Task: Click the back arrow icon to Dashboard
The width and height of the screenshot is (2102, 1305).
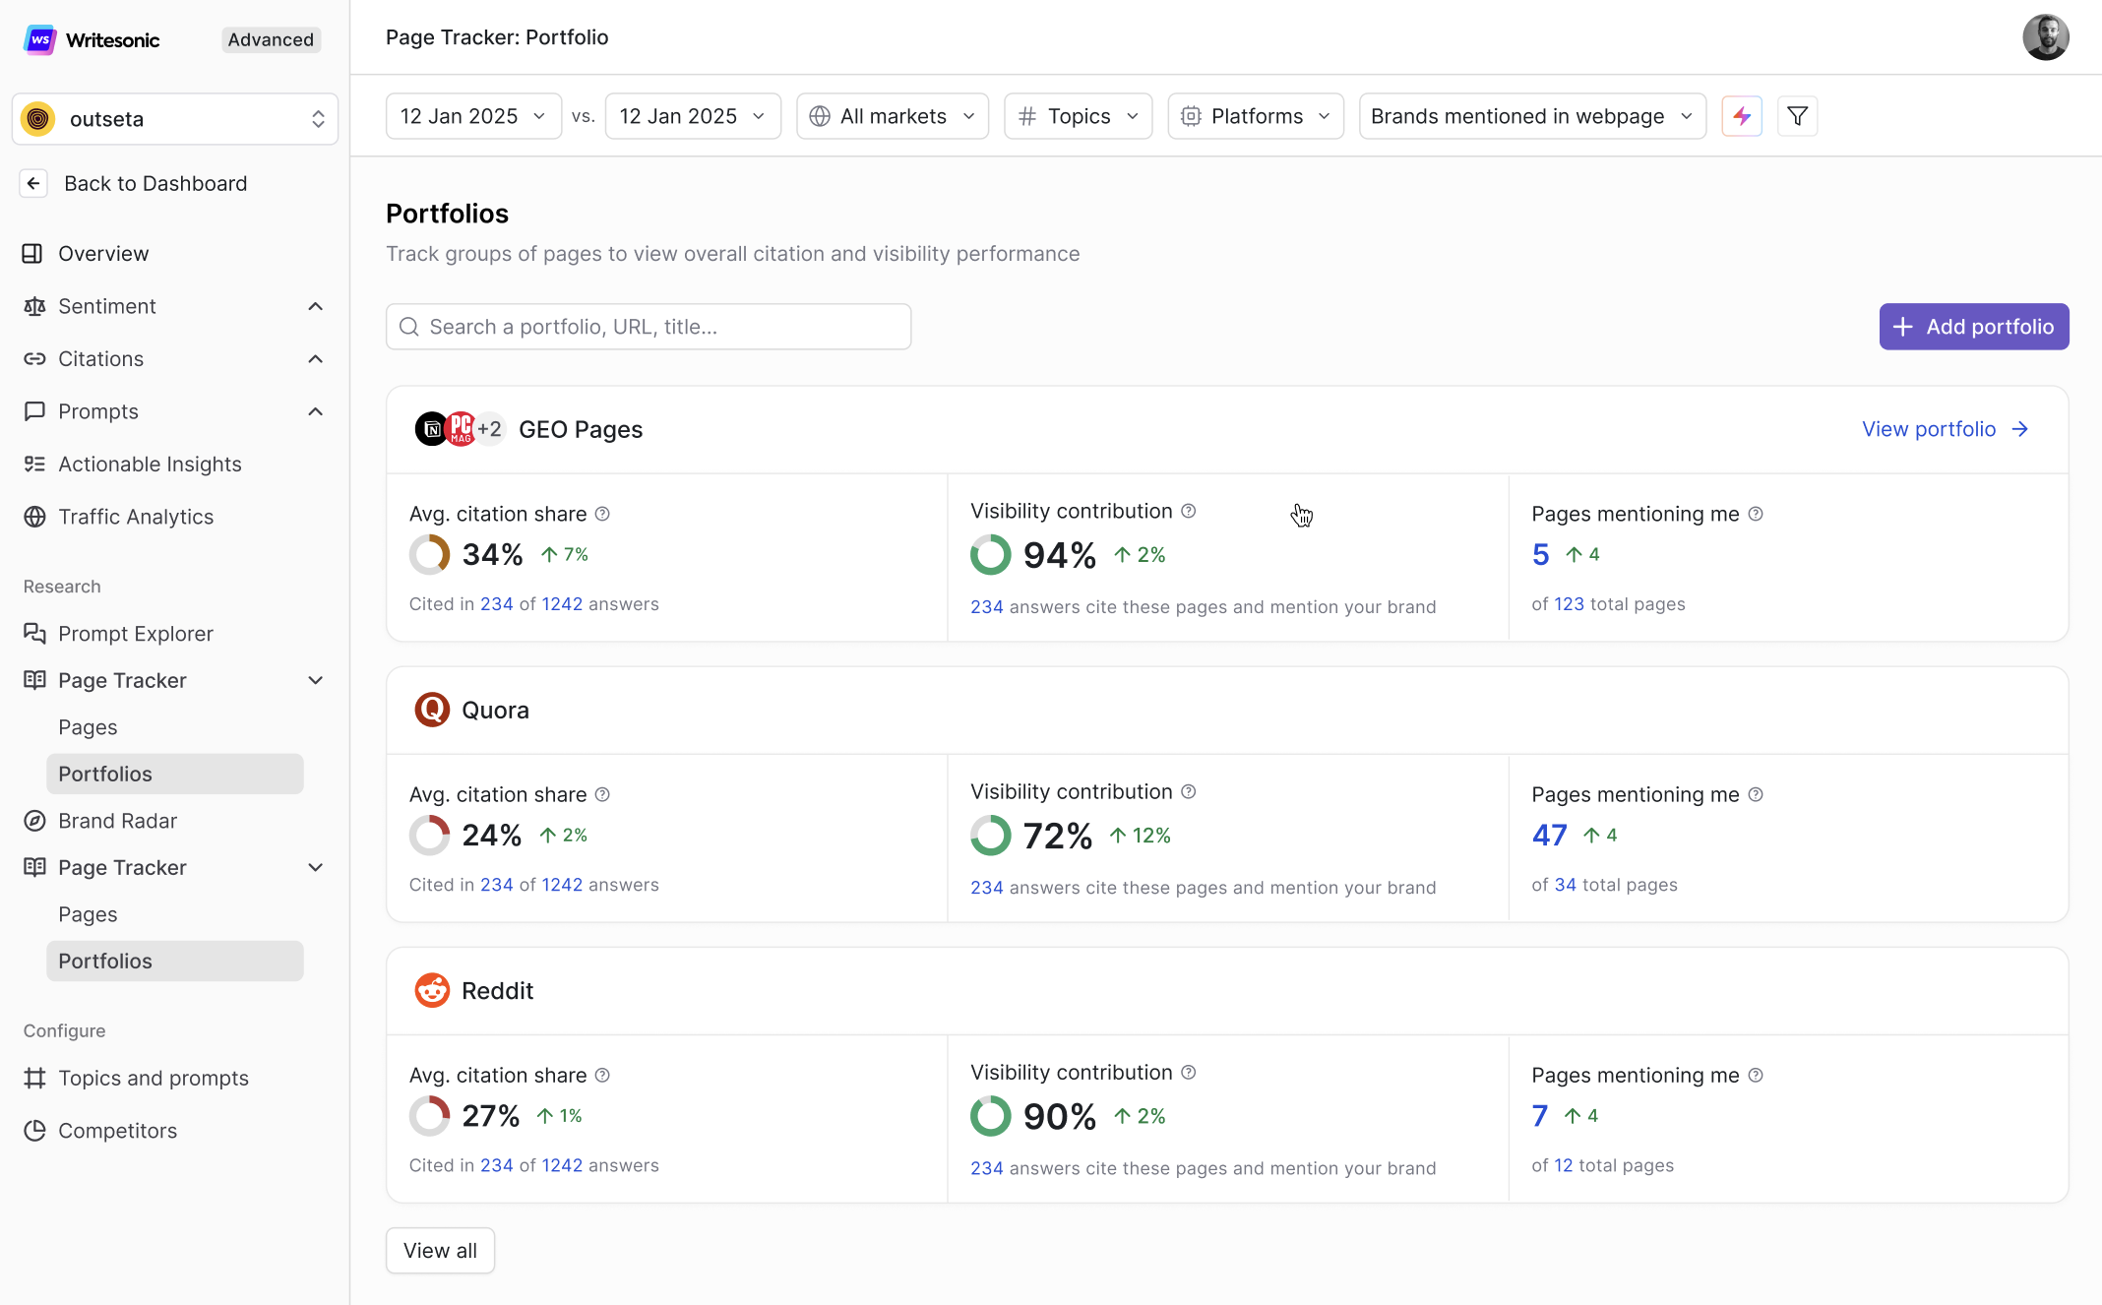Action: pyautogui.click(x=33, y=183)
